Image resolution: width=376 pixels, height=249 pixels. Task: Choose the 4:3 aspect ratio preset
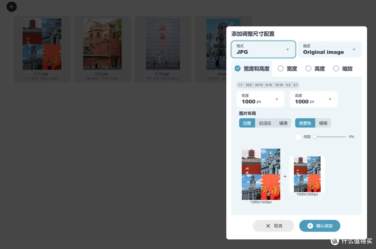[x=288, y=85]
